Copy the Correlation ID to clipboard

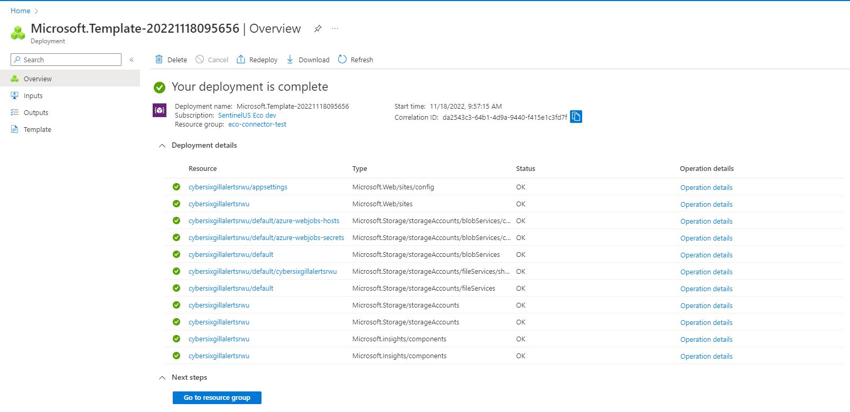coord(576,117)
